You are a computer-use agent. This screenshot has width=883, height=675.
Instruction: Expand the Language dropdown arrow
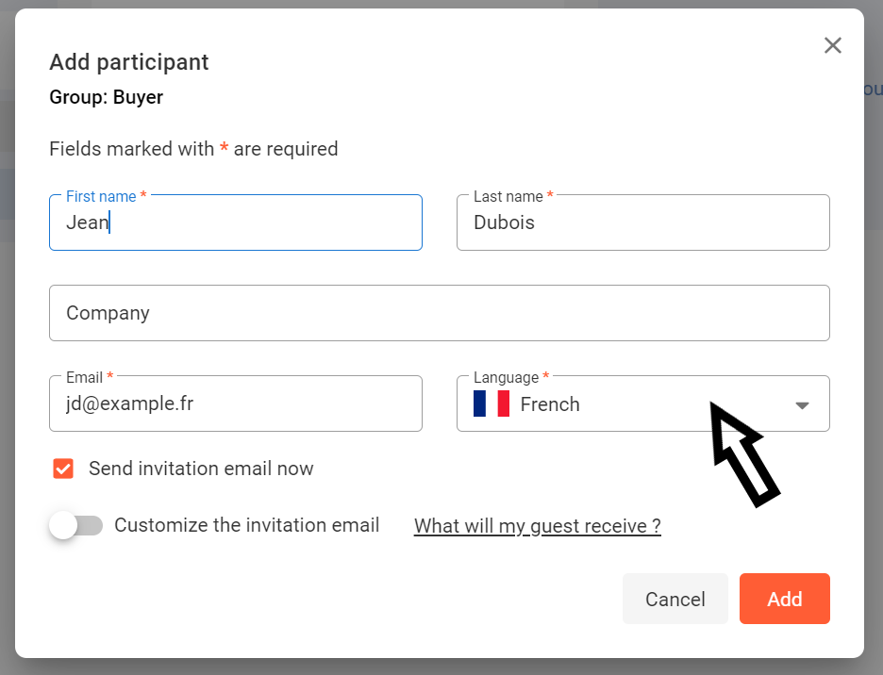[802, 405]
